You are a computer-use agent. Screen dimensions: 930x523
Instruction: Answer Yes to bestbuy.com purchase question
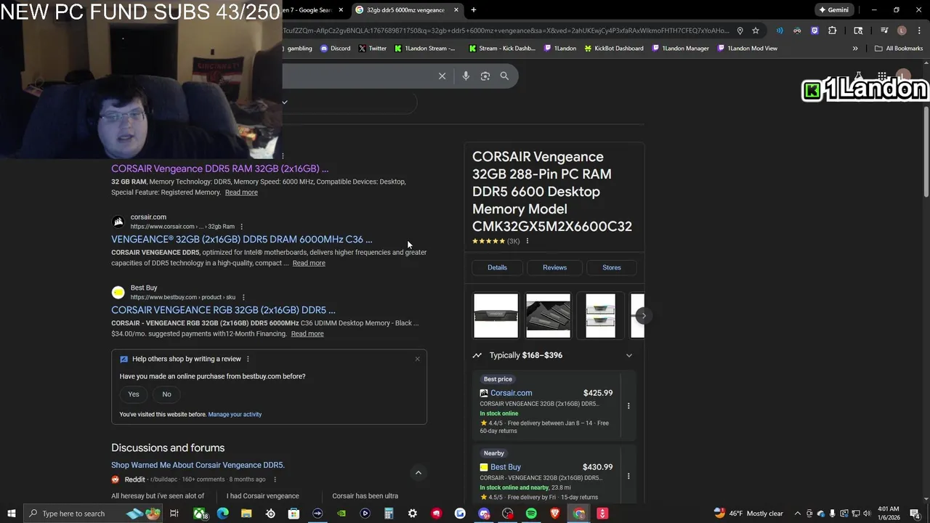coord(134,394)
